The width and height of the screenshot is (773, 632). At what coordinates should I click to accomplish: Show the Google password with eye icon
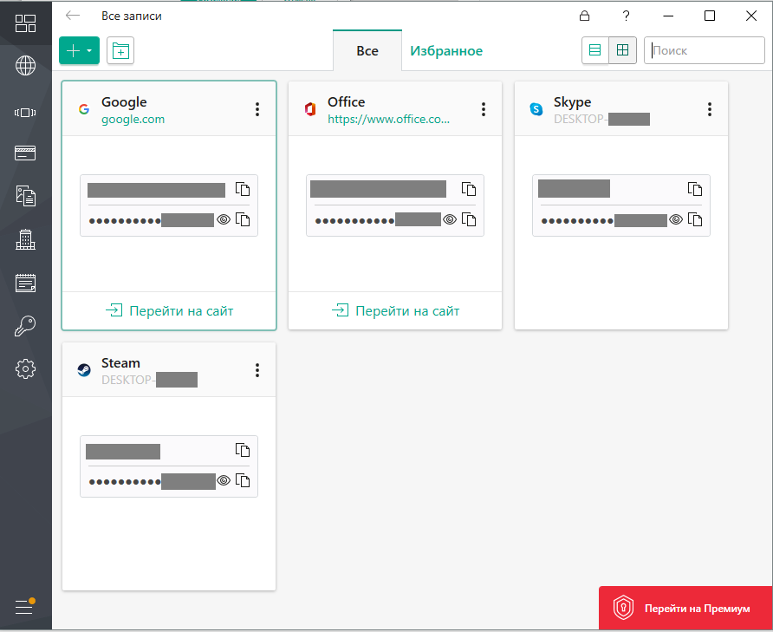pyautogui.click(x=224, y=219)
